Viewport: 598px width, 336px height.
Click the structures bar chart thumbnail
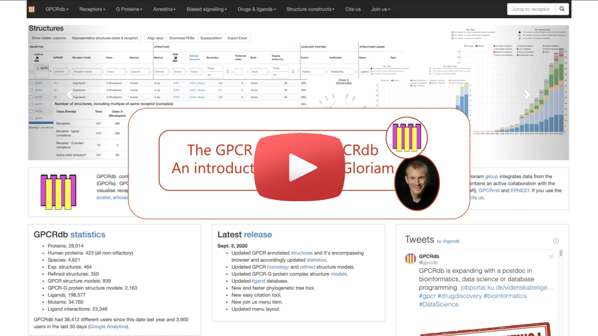(518, 90)
